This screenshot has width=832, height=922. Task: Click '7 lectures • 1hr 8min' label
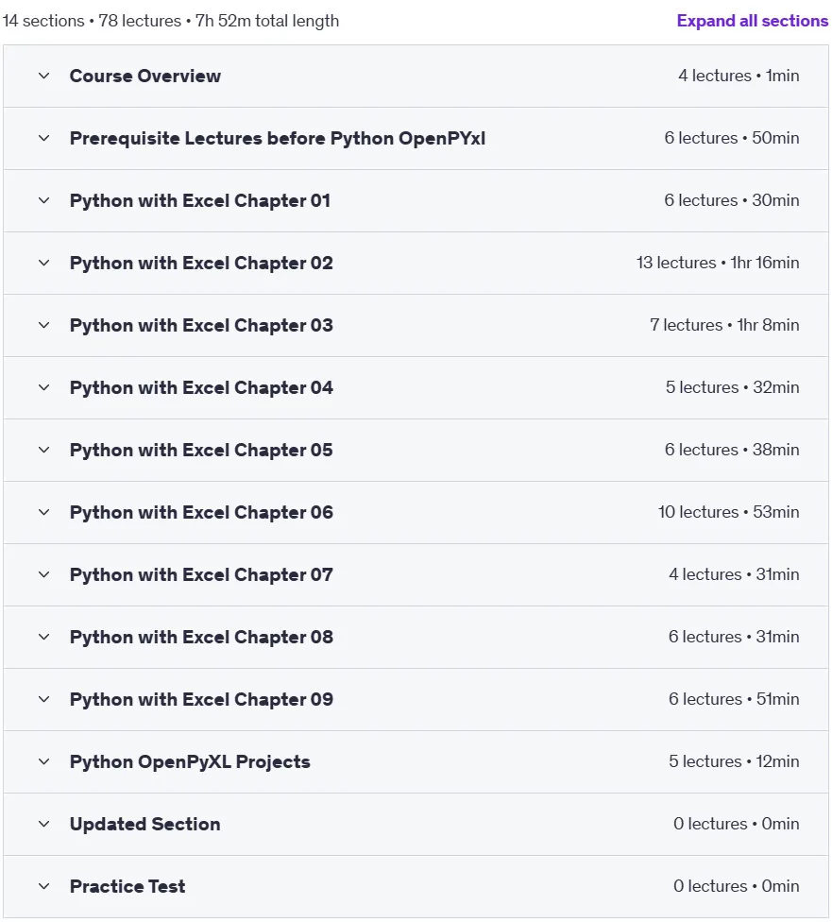point(724,325)
